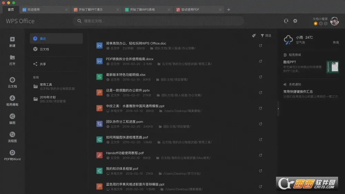
Task: Open the 稻壳商城 store heading
Action: coord(295,55)
